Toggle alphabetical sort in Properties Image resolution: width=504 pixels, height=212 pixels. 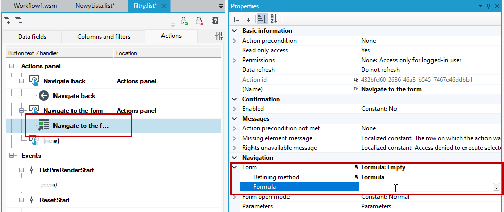[274, 19]
